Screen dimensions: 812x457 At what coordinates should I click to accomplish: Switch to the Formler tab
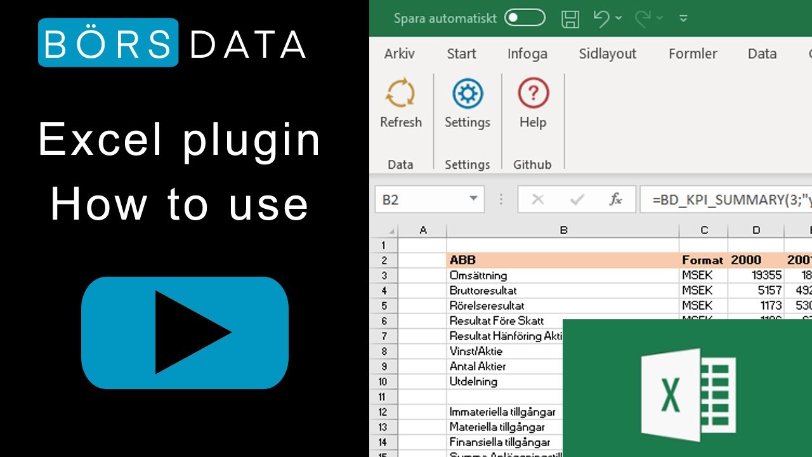693,54
